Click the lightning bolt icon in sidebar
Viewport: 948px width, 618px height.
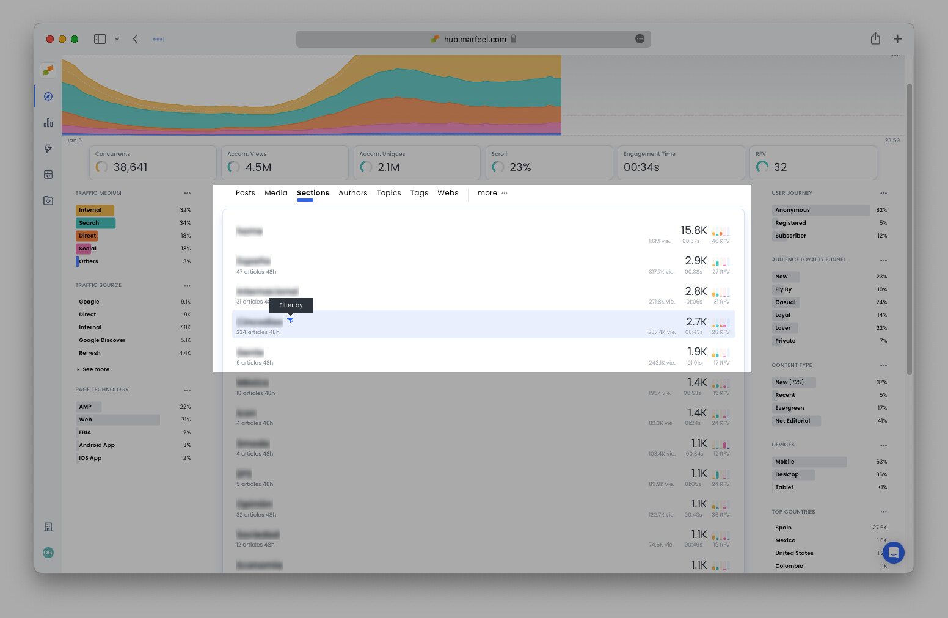pyautogui.click(x=48, y=148)
